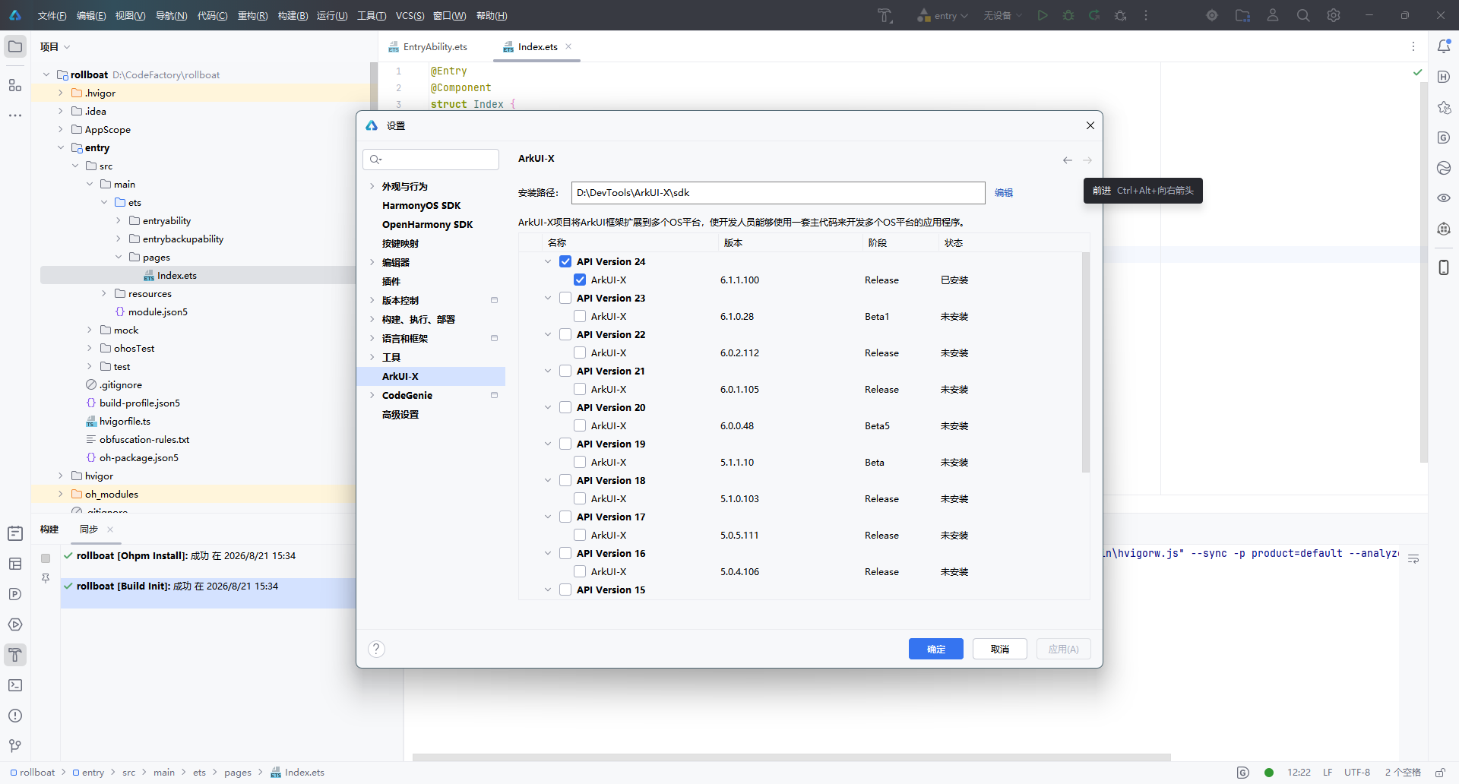Switch to EntryAbility.ets editor tab

tap(428, 46)
